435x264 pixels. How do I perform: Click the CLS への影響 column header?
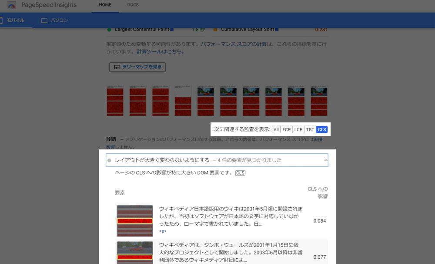pos(318,193)
